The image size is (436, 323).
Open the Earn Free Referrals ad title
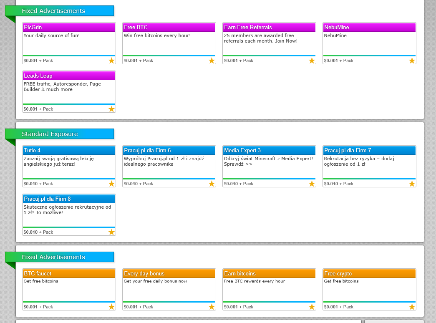click(x=248, y=28)
